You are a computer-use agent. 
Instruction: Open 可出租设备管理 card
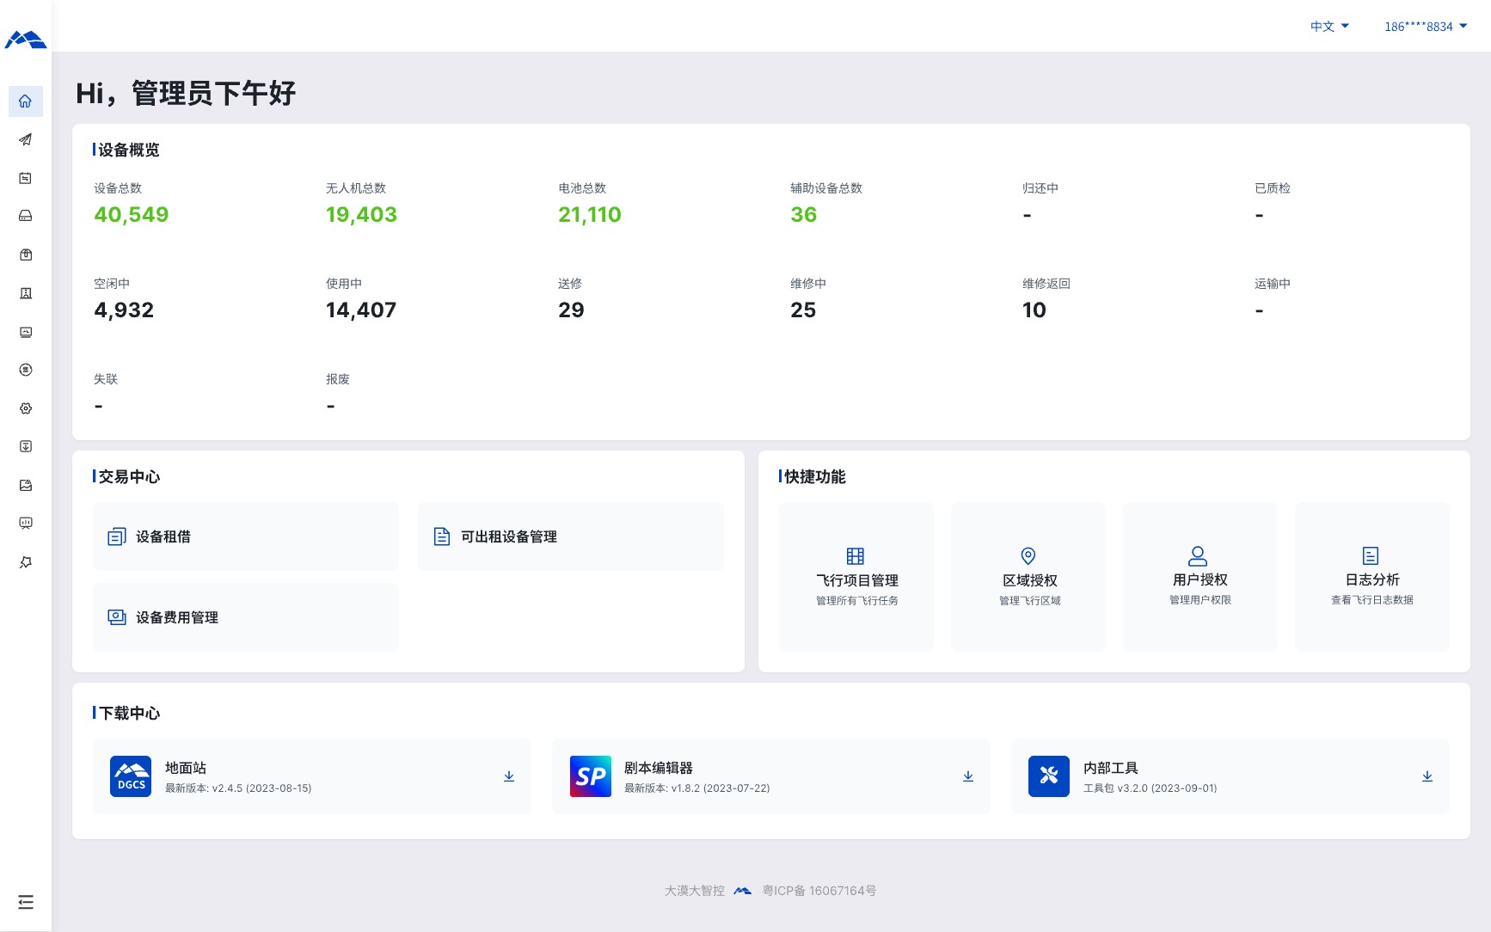(x=570, y=537)
